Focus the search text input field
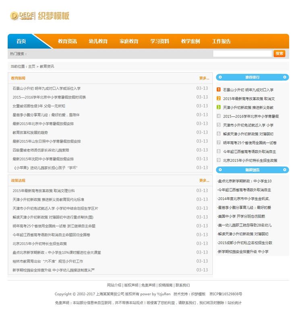 click(242, 54)
